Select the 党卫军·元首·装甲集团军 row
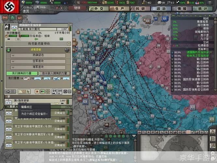Screen dimensions: 217x163 [x=37, y=145]
